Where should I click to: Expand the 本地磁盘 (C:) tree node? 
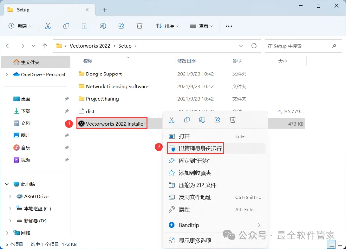point(10,208)
